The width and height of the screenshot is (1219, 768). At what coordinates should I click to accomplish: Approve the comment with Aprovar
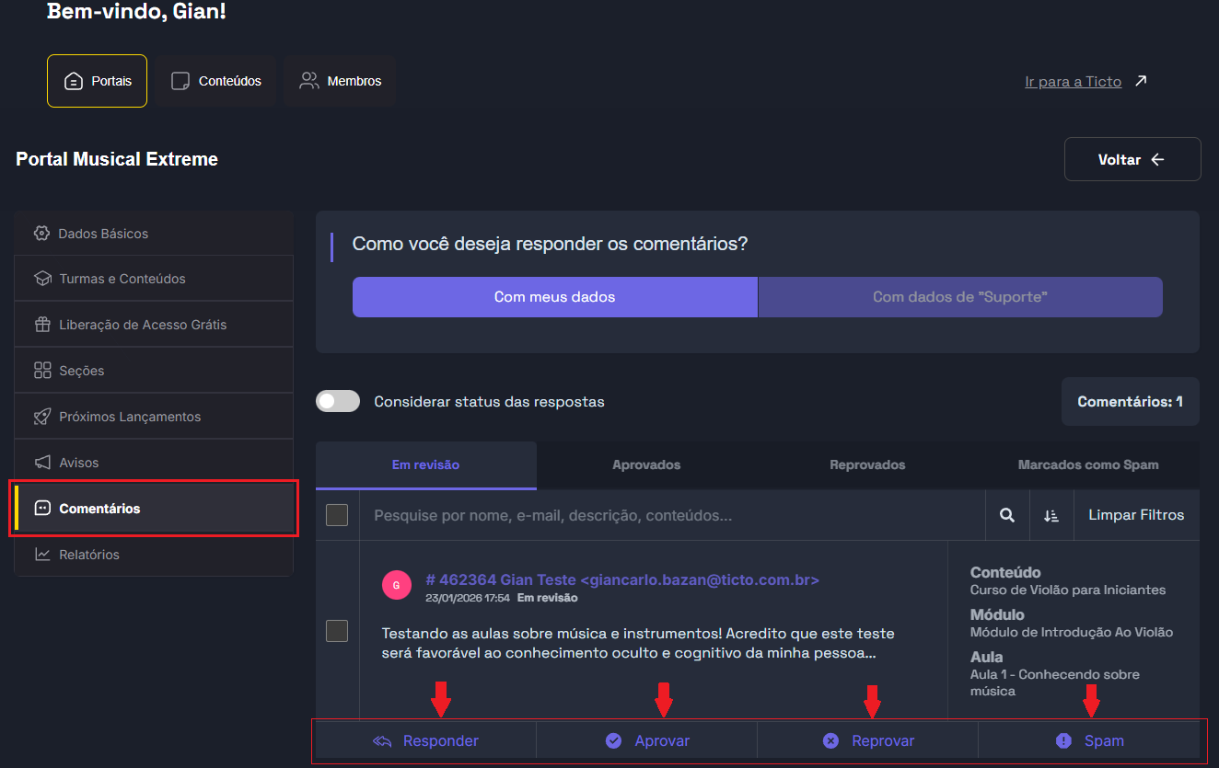click(x=647, y=740)
